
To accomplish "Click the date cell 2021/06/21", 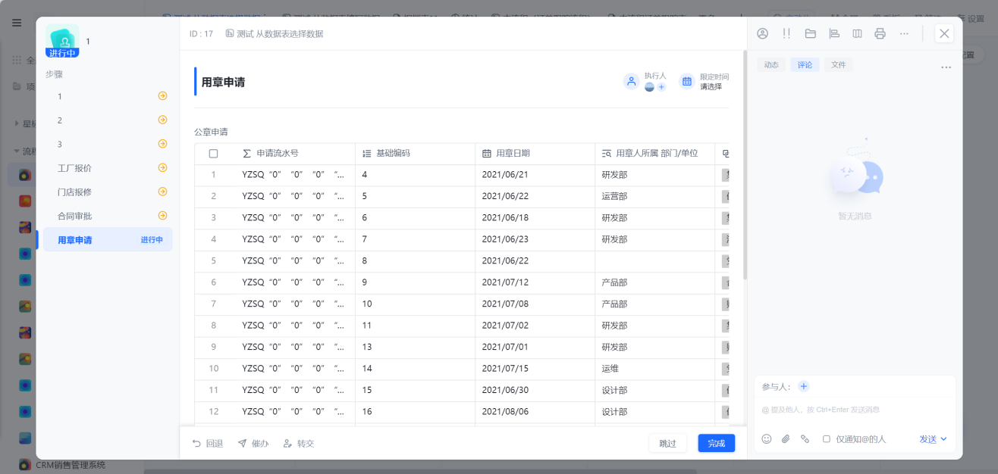I will (535, 175).
